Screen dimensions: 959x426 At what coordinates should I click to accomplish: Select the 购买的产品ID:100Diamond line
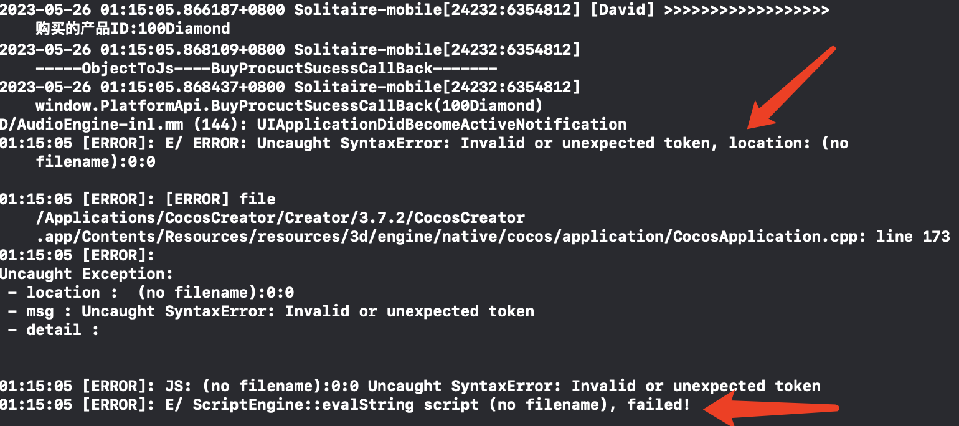pyautogui.click(x=133, y=29)
